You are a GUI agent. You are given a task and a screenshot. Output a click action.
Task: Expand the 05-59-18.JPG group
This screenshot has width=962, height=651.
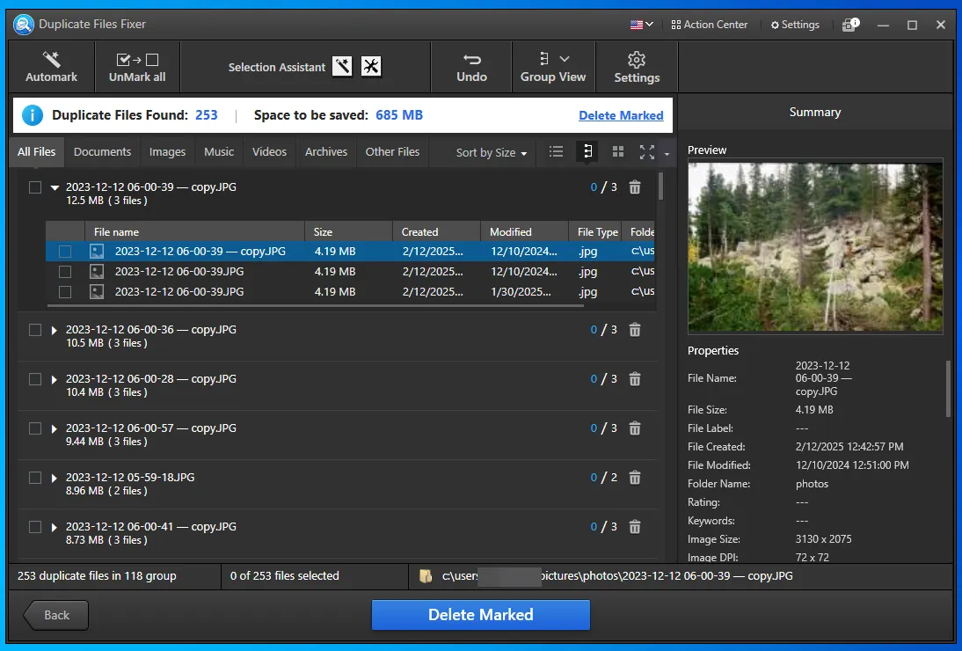[x=54, y=478]
